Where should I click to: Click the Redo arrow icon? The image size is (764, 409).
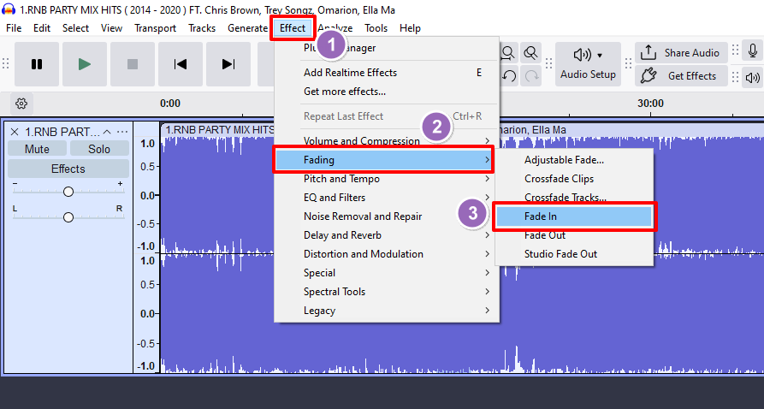point(531,75)
